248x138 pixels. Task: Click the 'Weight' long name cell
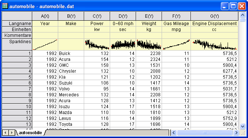point(149,24)
